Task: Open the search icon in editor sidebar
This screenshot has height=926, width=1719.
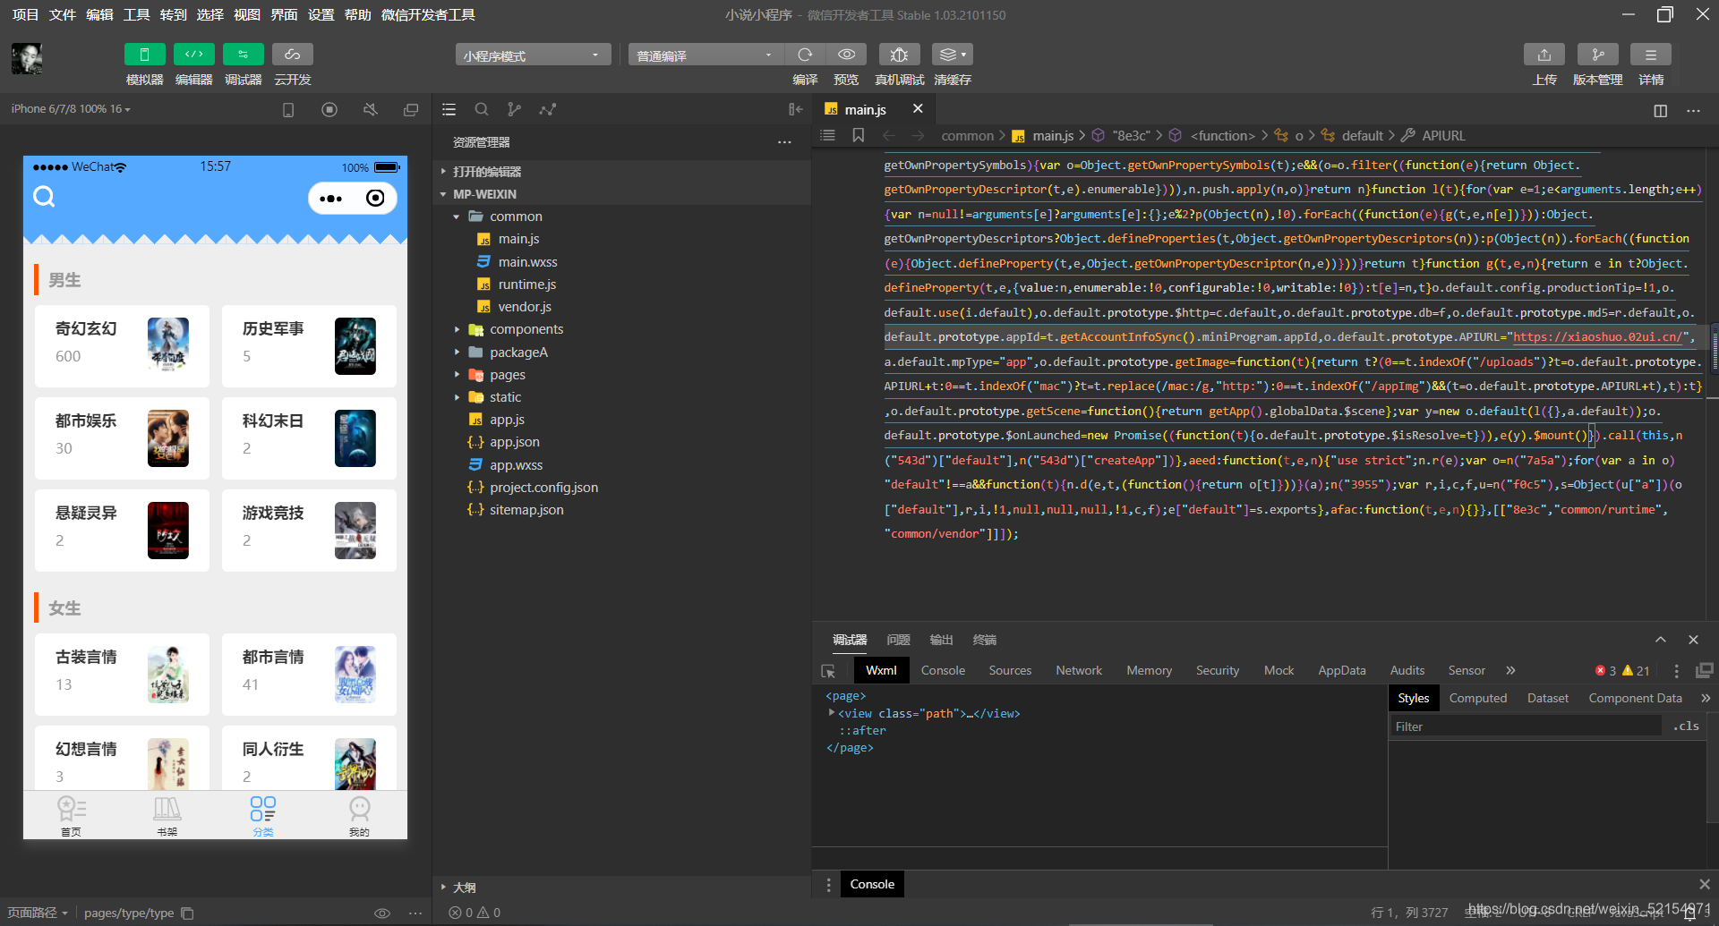Action: [x=482, y=110]
